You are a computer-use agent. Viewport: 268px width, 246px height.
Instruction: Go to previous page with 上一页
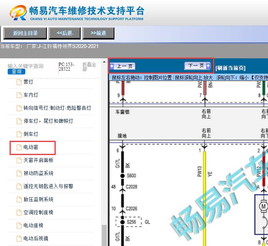pos(122,66)
